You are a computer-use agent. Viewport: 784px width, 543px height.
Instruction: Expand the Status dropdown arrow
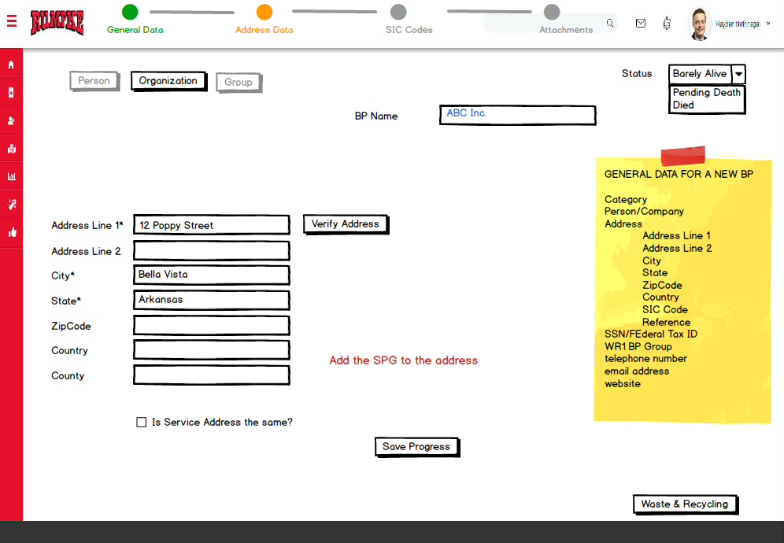tap(738, 74)
